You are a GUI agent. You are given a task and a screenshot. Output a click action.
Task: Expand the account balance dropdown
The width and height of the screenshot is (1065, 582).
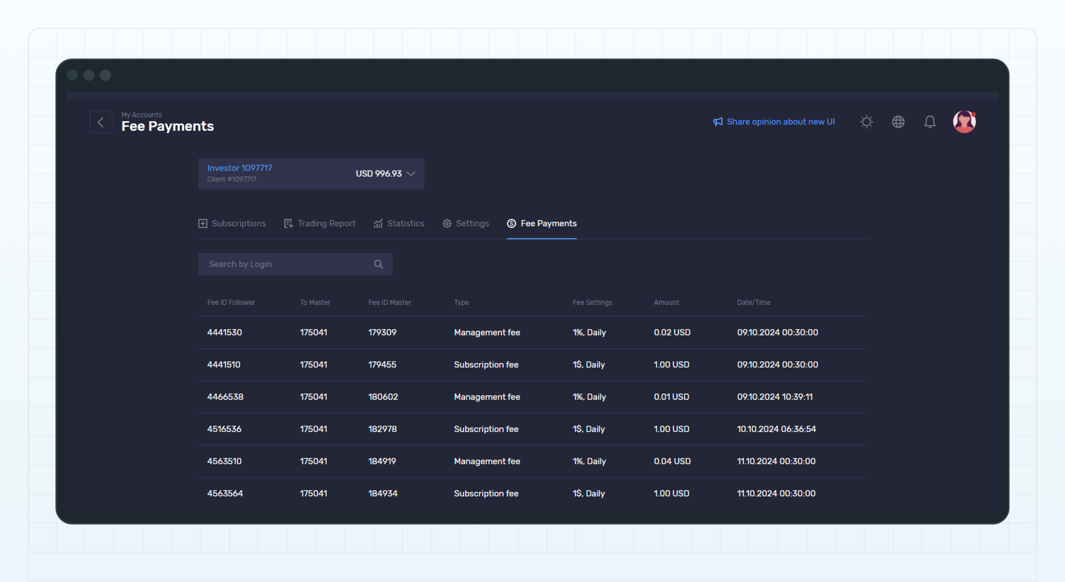(x=410, y=174)
